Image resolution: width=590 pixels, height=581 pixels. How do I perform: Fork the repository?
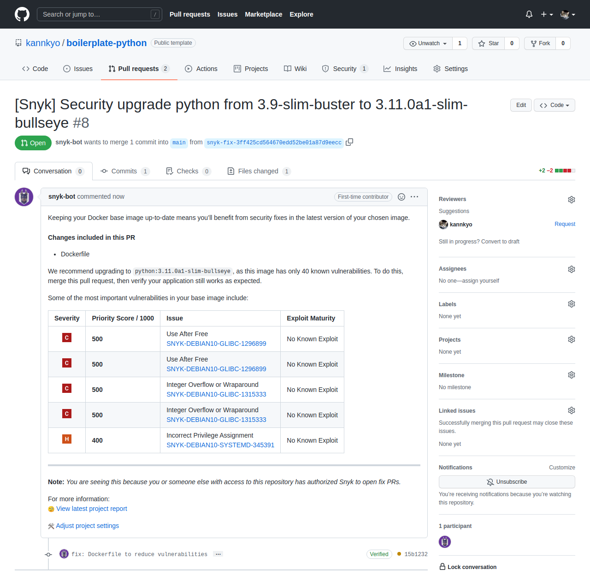[540, 43]
